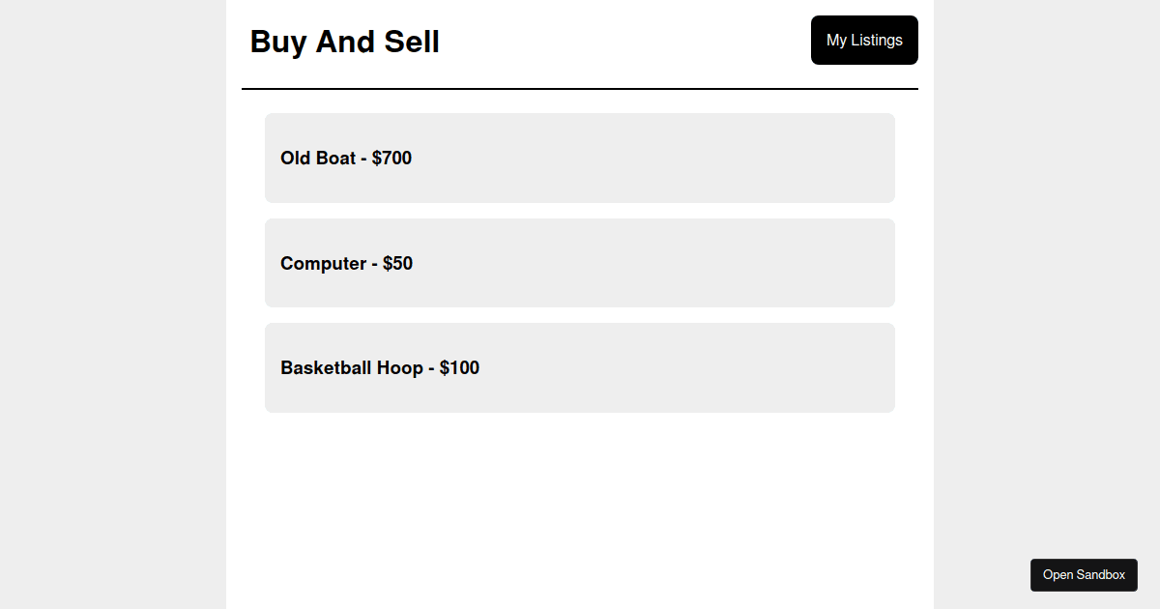Click the blank white area below the listings
Screen dimensions: 1160x609
click(580, 512)
